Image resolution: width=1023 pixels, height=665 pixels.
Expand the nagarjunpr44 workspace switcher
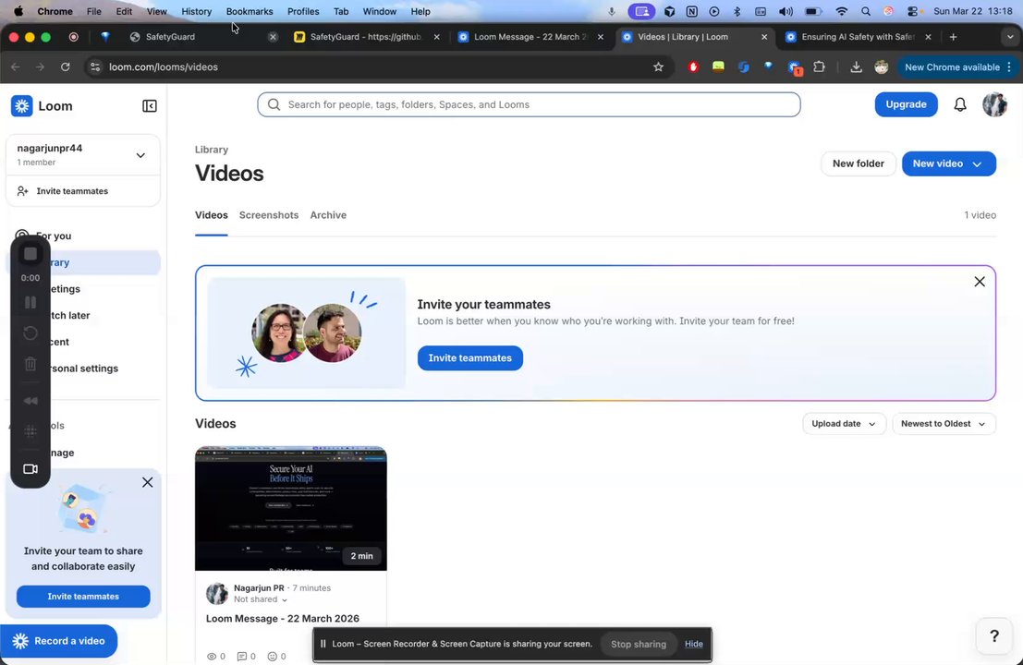[140, 155]
